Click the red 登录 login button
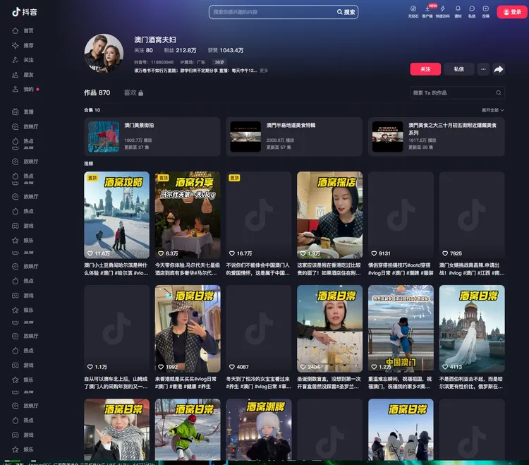529x465 pixels. click(512, 12)
